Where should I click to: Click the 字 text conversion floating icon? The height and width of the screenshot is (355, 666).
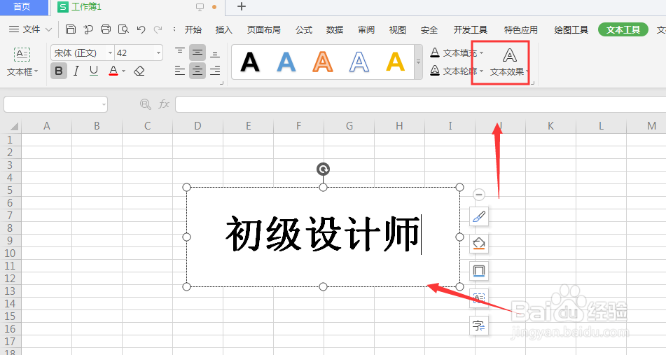479,326
